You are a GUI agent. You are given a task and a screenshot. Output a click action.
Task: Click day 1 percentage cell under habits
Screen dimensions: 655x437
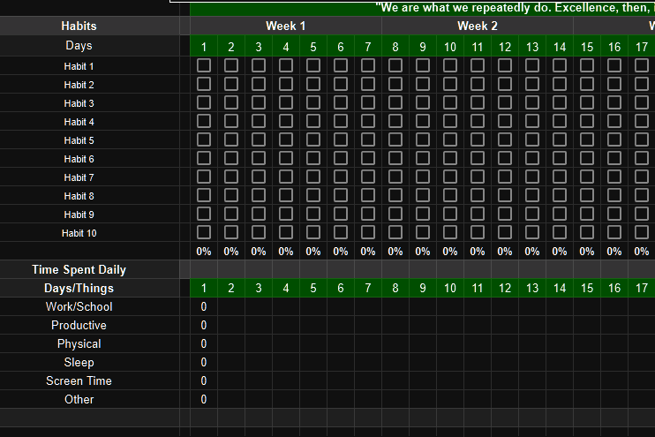pyautogui.click(x=204, y=252)
